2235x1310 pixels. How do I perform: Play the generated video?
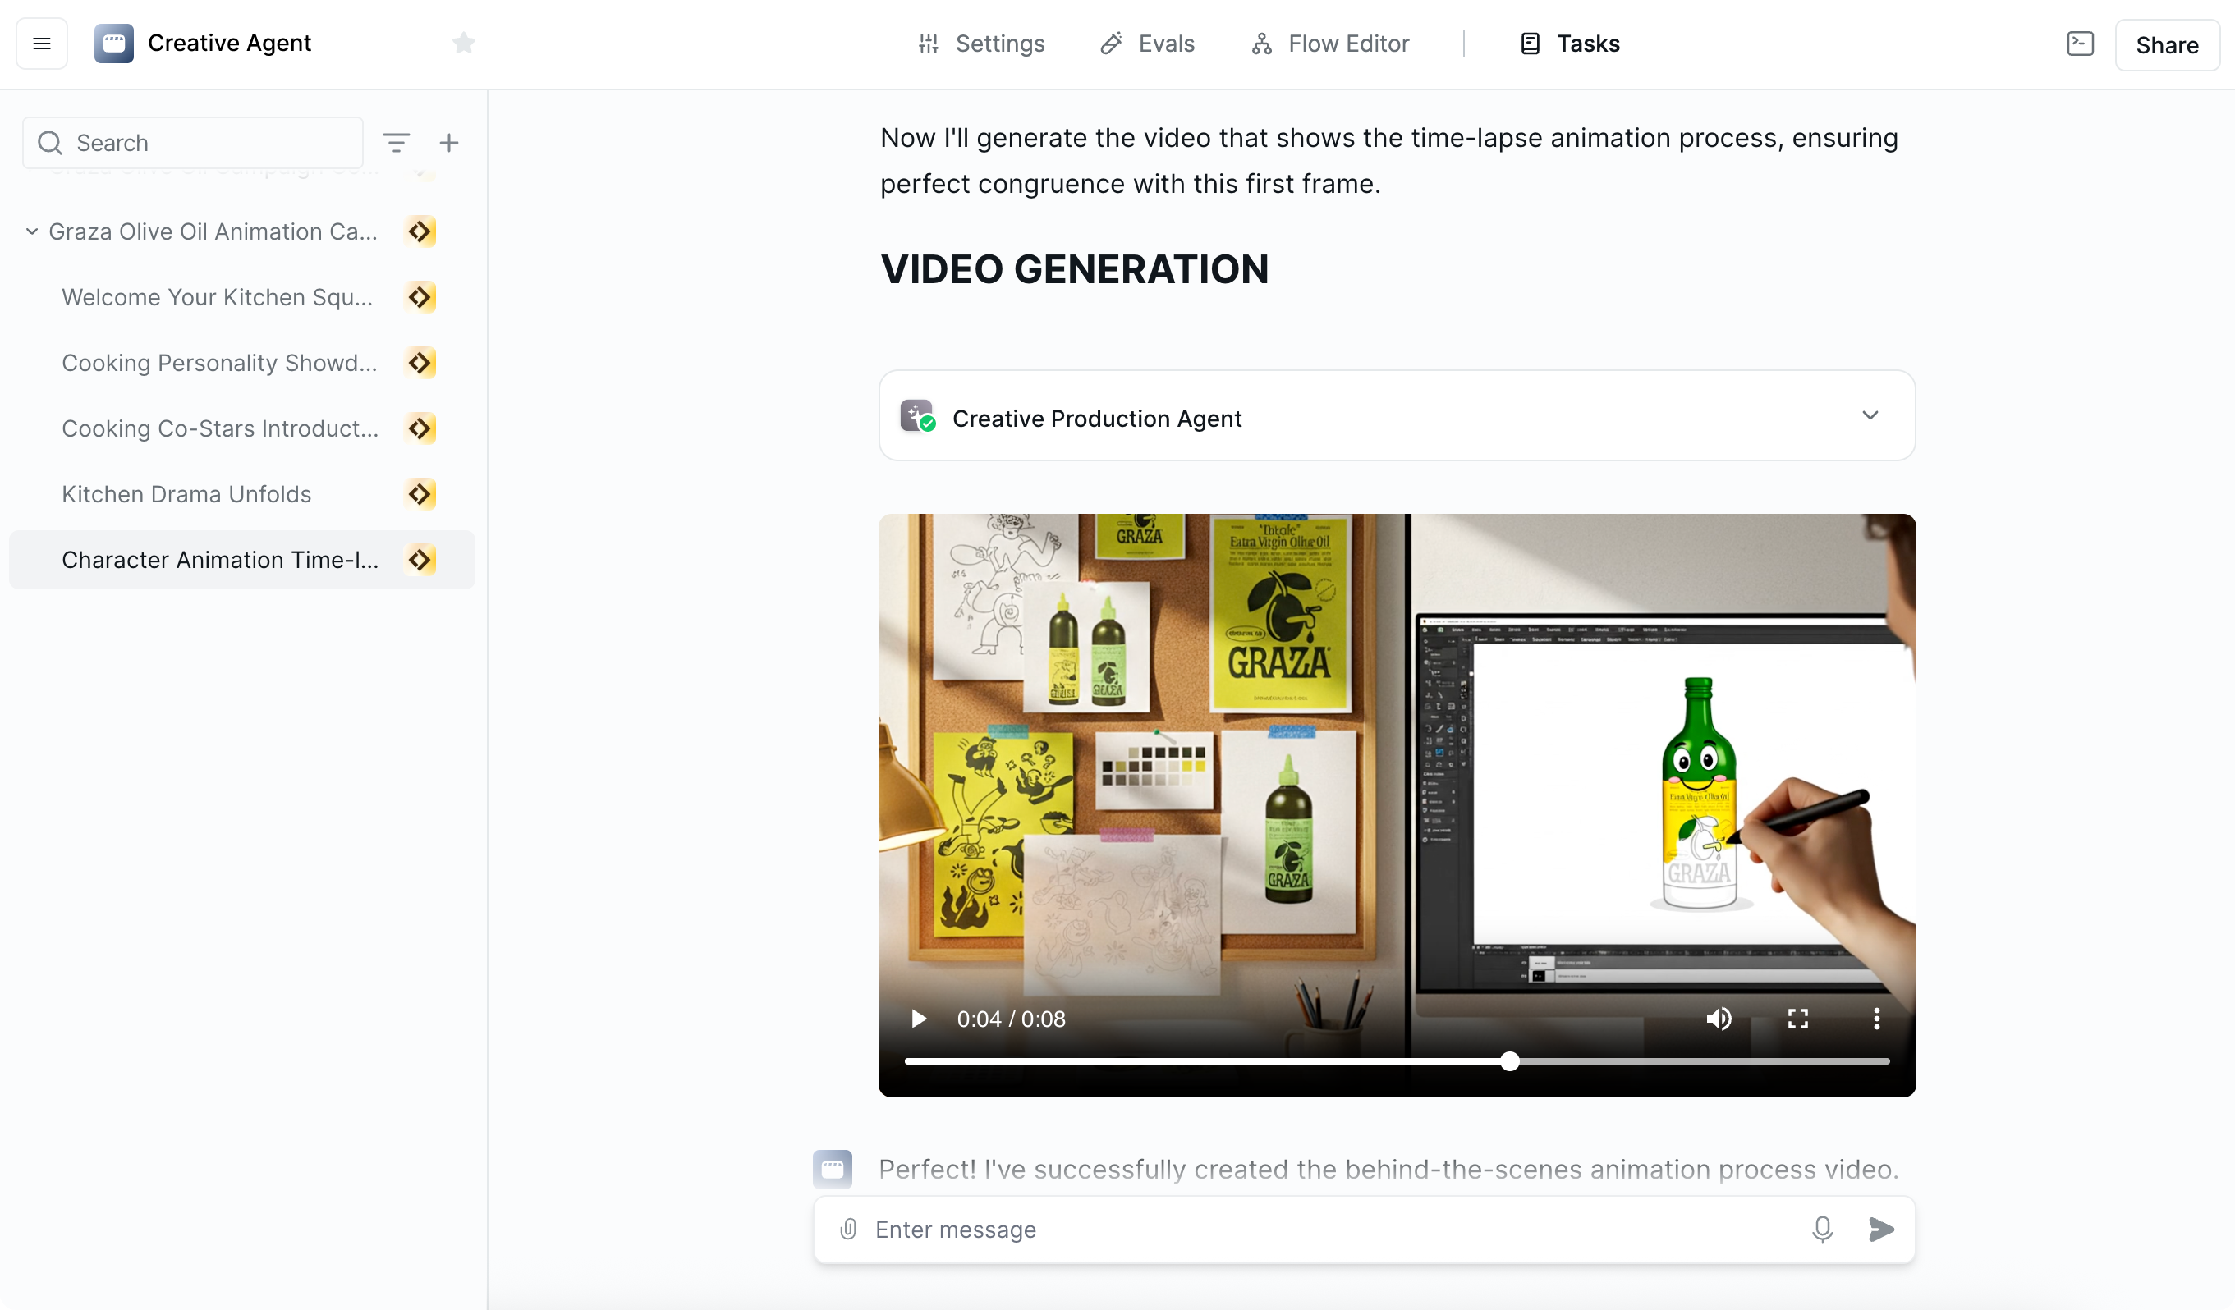pyautogui.click(x=919, y=1019)
